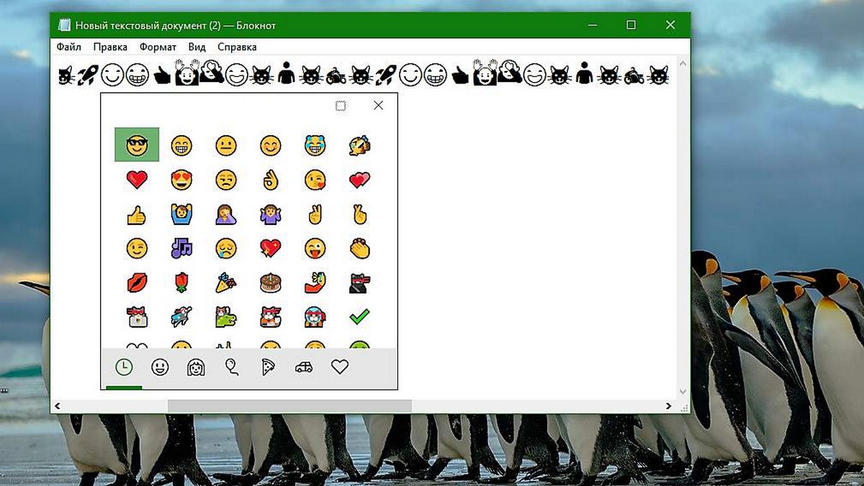Insert the OK hand gesture emoji
This screenshot has width=864, height=486.
coord(271,180)
